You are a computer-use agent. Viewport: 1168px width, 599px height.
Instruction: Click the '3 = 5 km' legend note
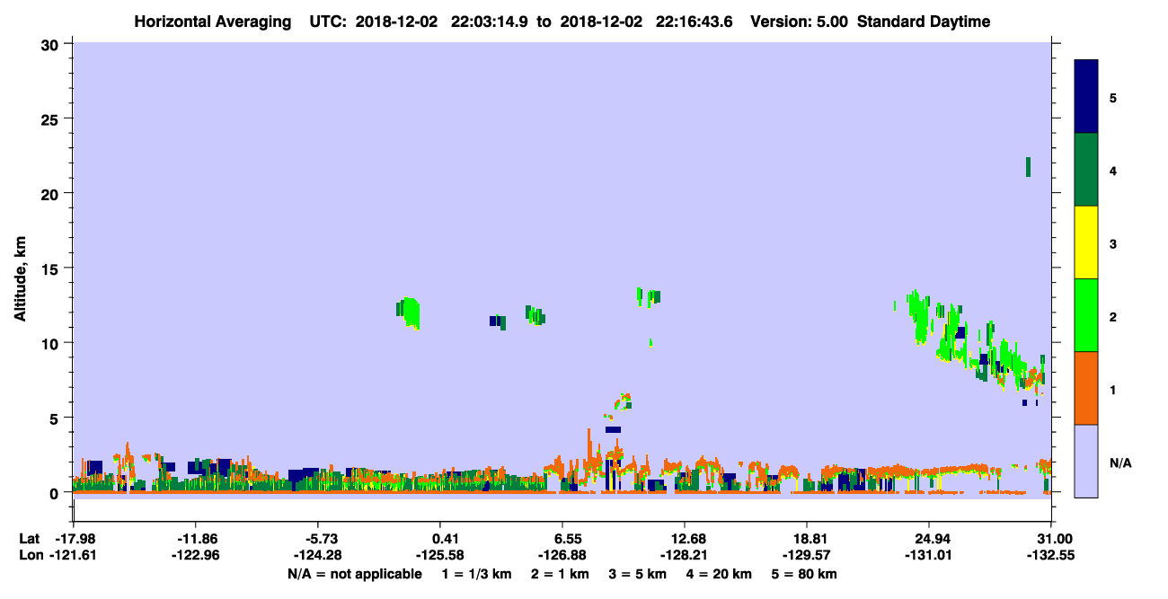[x=637, y=574]
